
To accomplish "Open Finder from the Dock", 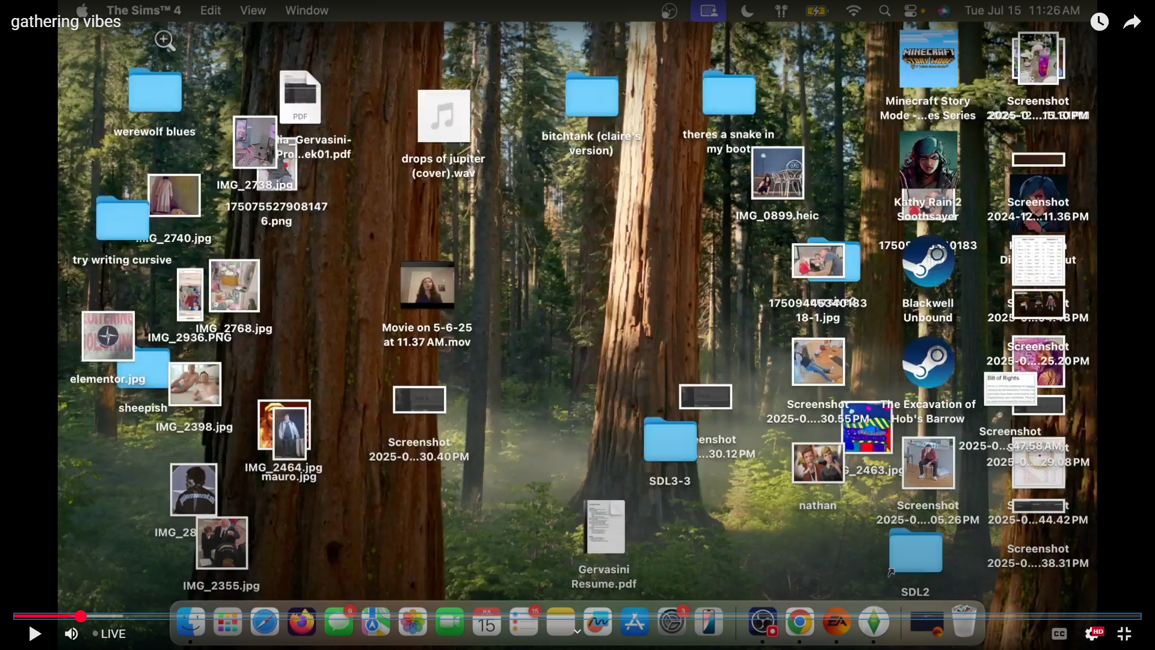I will pyautogui.click(x=191, y=622).
